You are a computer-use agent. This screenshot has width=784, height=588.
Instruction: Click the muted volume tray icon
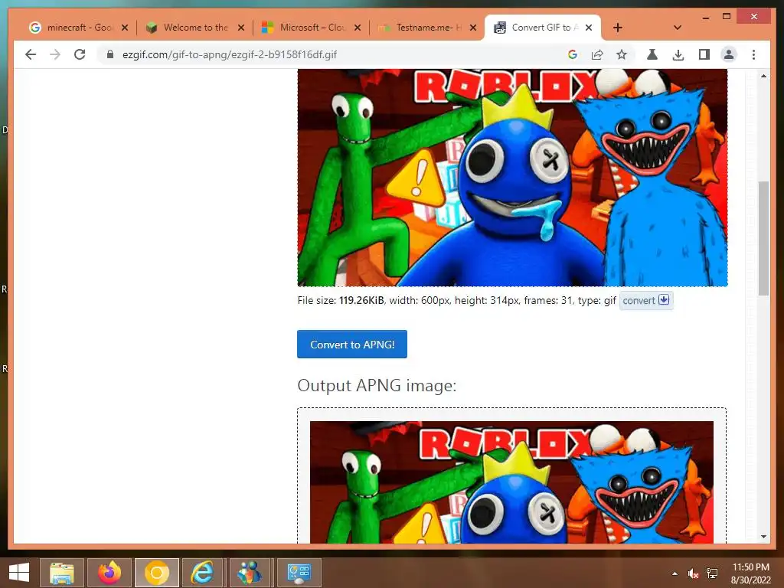coord(692,573)
